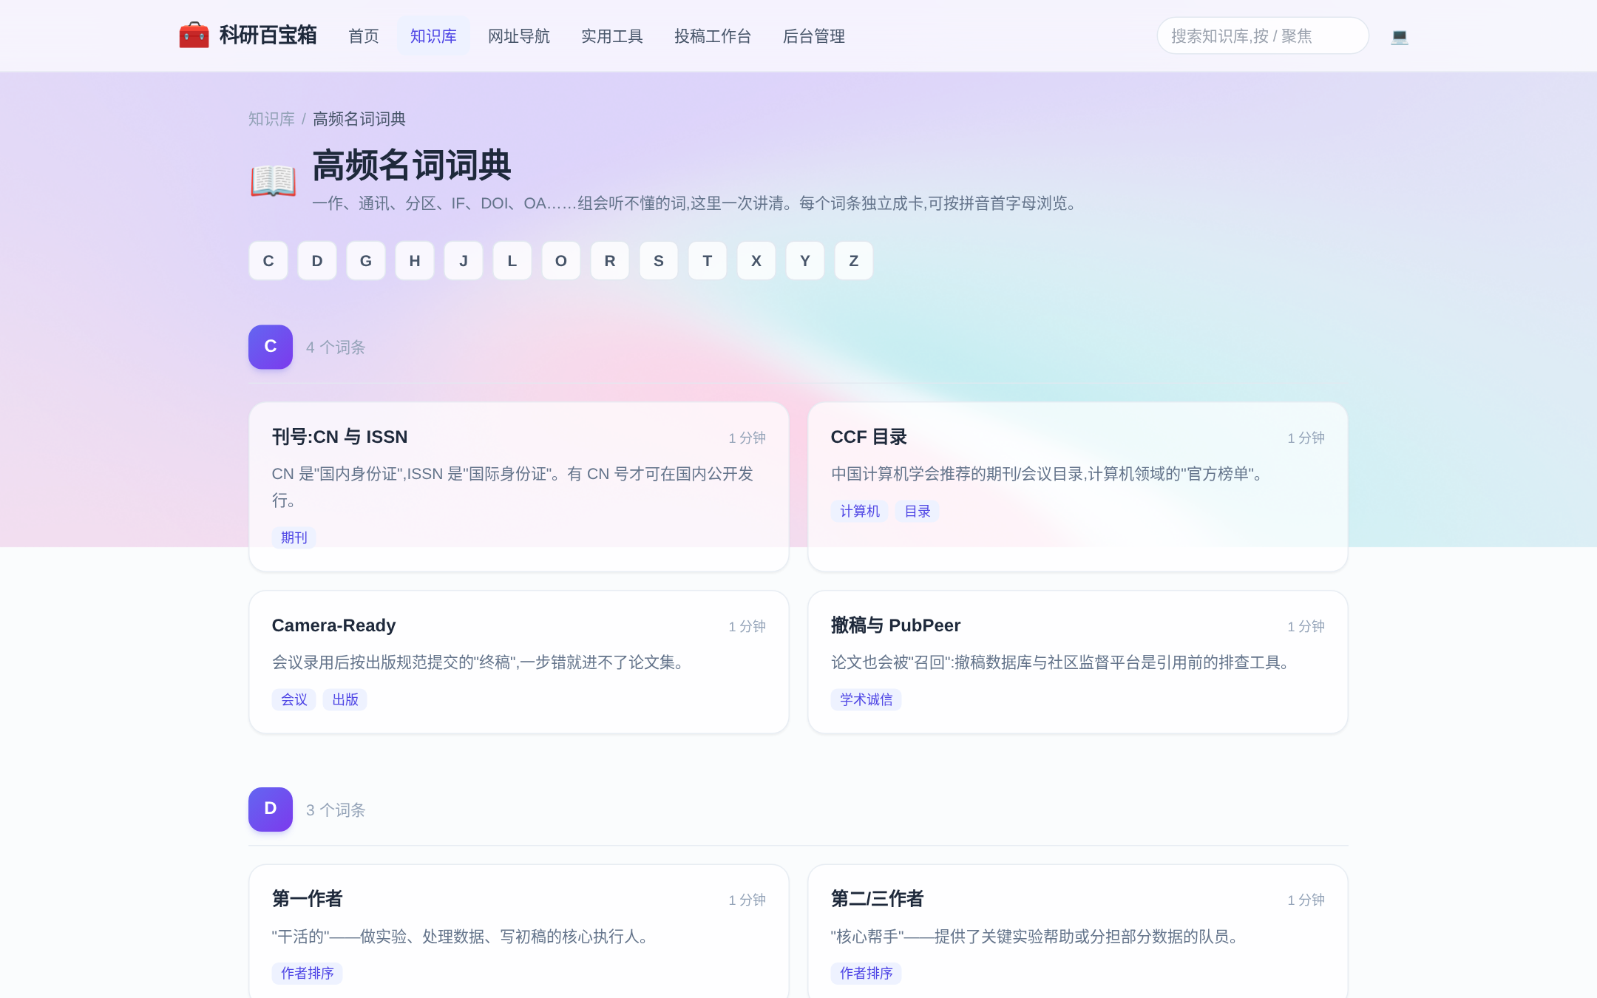
Task: Jump to letter S in index
Action: [x=659, y=261]
